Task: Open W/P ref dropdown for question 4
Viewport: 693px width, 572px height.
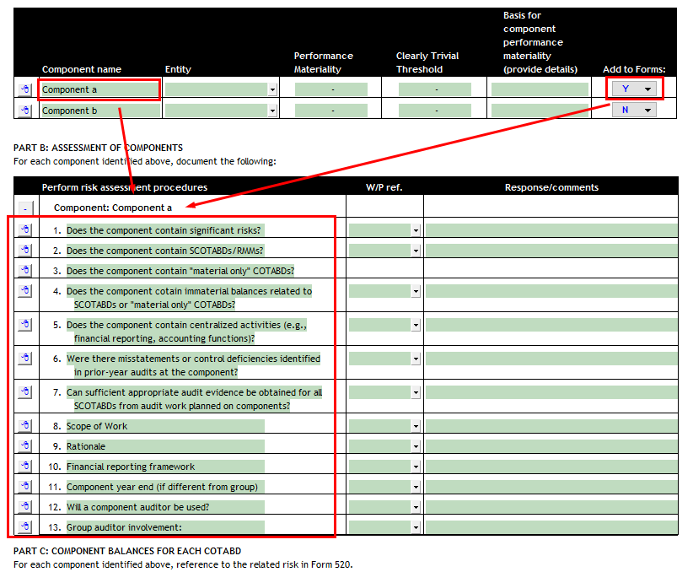Action: pos(416,291)
